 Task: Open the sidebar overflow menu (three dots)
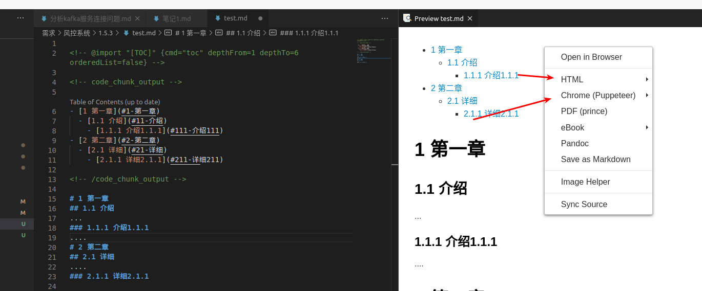coord(20,18)
